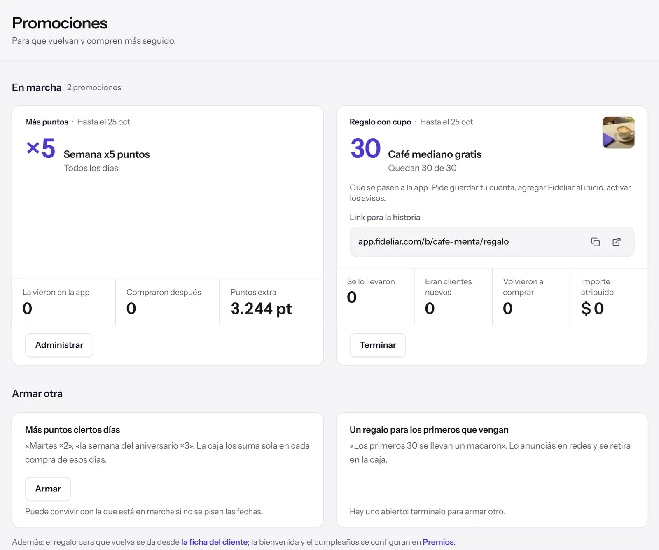Click 'Volvieron a comprar' stat
Screen dimensions: 659x550
pos(531,297)
